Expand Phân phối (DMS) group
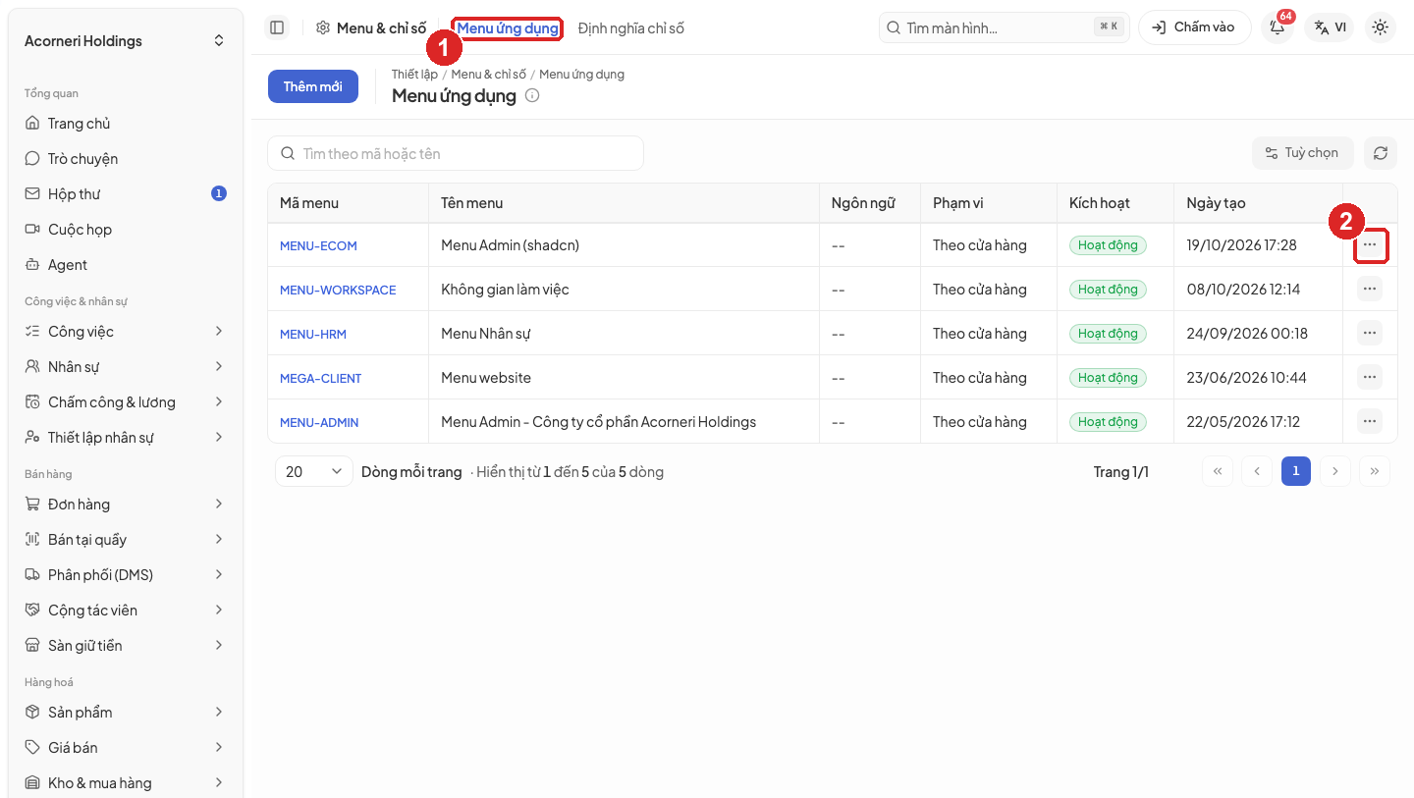The image size is (1414, 798). click(x=126, y=575)
